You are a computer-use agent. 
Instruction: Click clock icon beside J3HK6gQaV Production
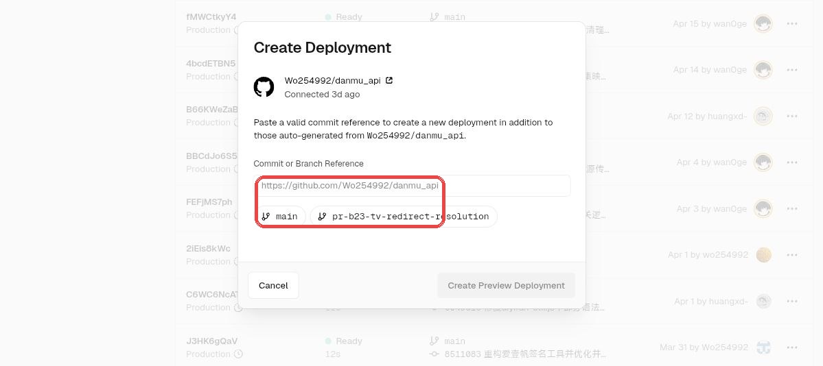pyautogui.click(x=238, y=354)
